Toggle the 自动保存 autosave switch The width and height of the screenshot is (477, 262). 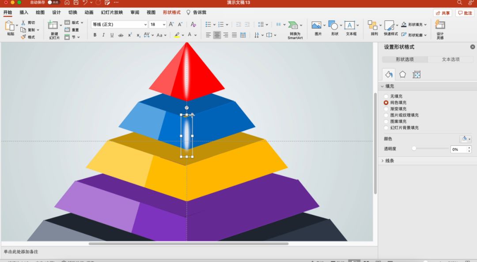pyautogui.click(x=53, y=3)
